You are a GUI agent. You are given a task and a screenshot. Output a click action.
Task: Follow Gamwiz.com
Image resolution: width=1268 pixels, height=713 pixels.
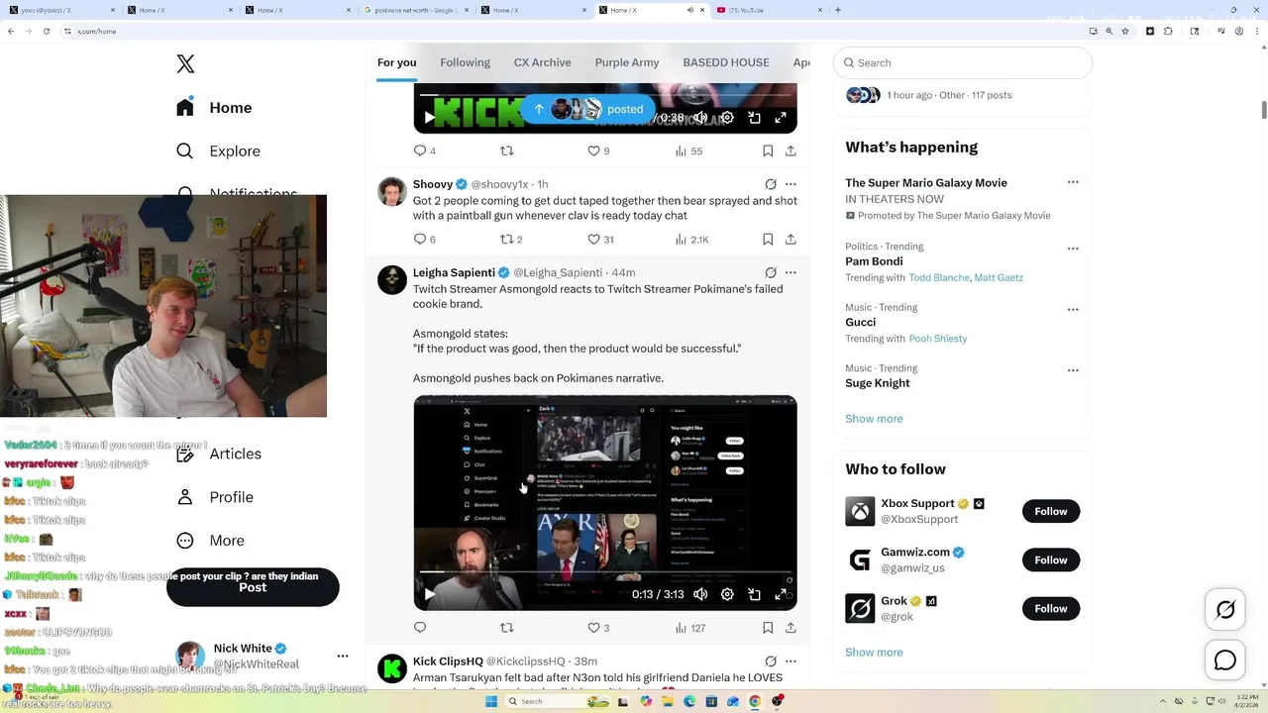[1051, 560]
